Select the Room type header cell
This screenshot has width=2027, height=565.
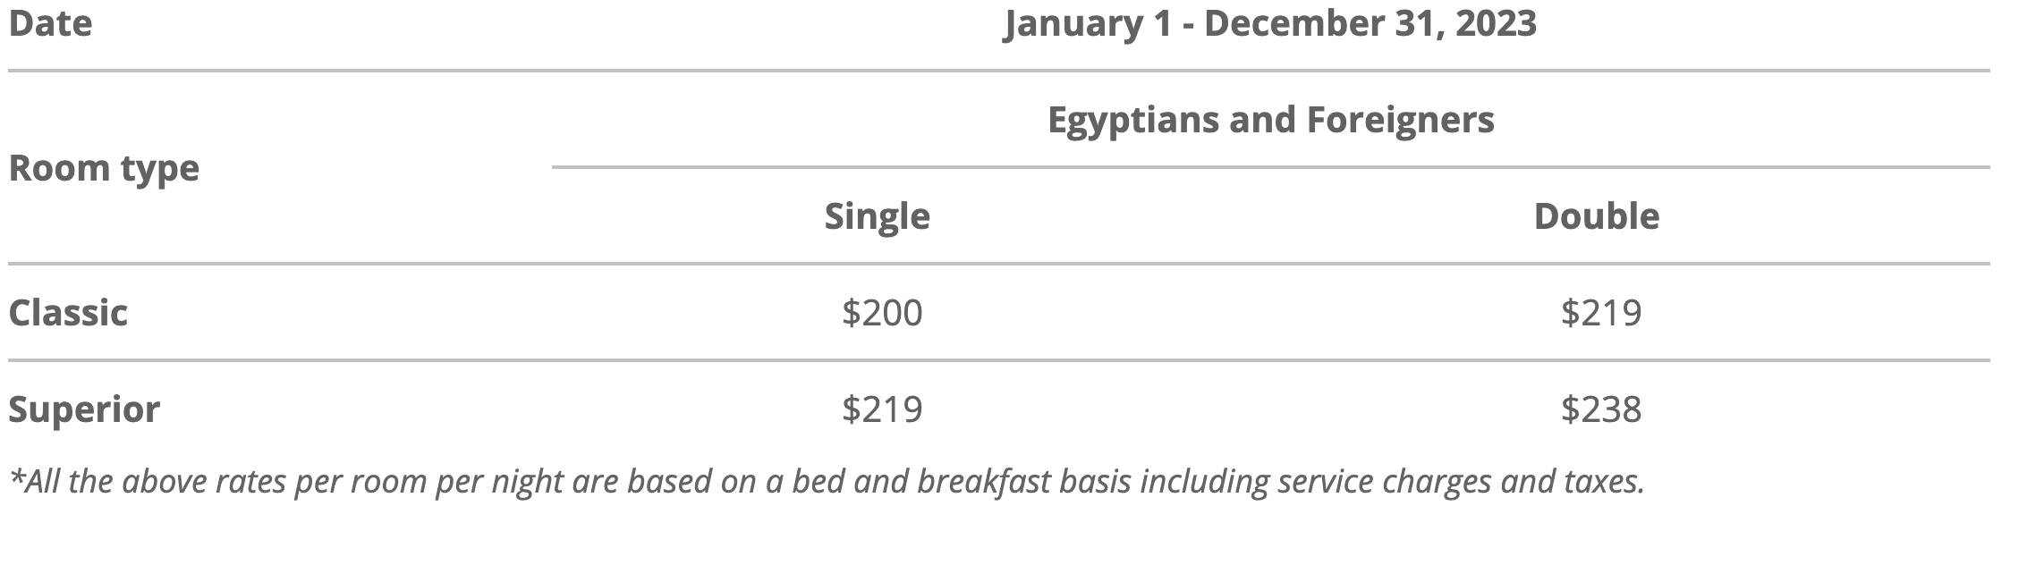coord(104,168)
